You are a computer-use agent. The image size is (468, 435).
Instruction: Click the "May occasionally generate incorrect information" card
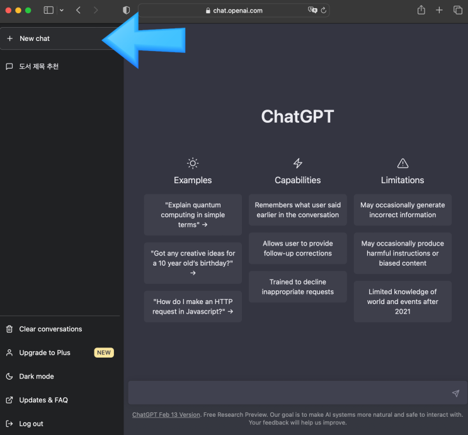tap(402, 210)
